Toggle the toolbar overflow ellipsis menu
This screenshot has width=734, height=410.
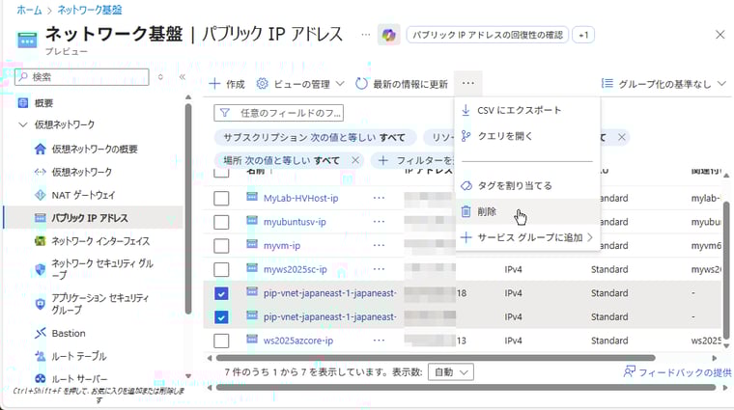[x=468, y=84]
